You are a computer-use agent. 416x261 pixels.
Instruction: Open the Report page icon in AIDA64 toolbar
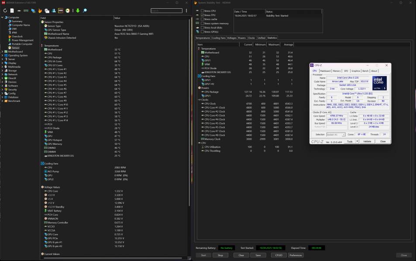pyautogui.click(x=12, y=10)
